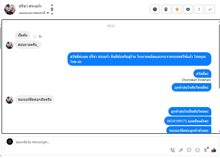The height and width of the screenshot is (158, 220).
Task: Send a thumbs up like
Action: click(x=214, y=150)
